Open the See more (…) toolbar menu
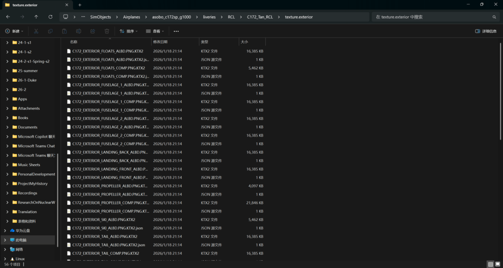503x268 pixels. (176, 31)
